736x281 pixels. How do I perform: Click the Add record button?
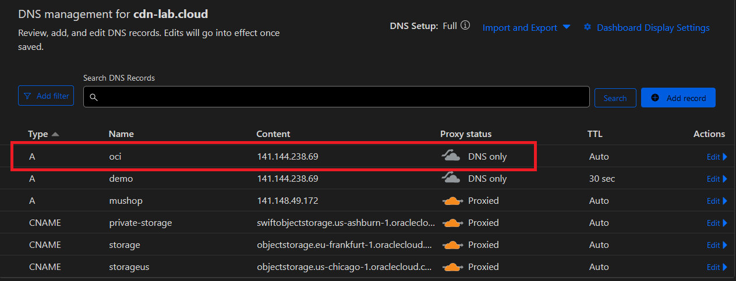pyautogui.click(x=678, y=98)
